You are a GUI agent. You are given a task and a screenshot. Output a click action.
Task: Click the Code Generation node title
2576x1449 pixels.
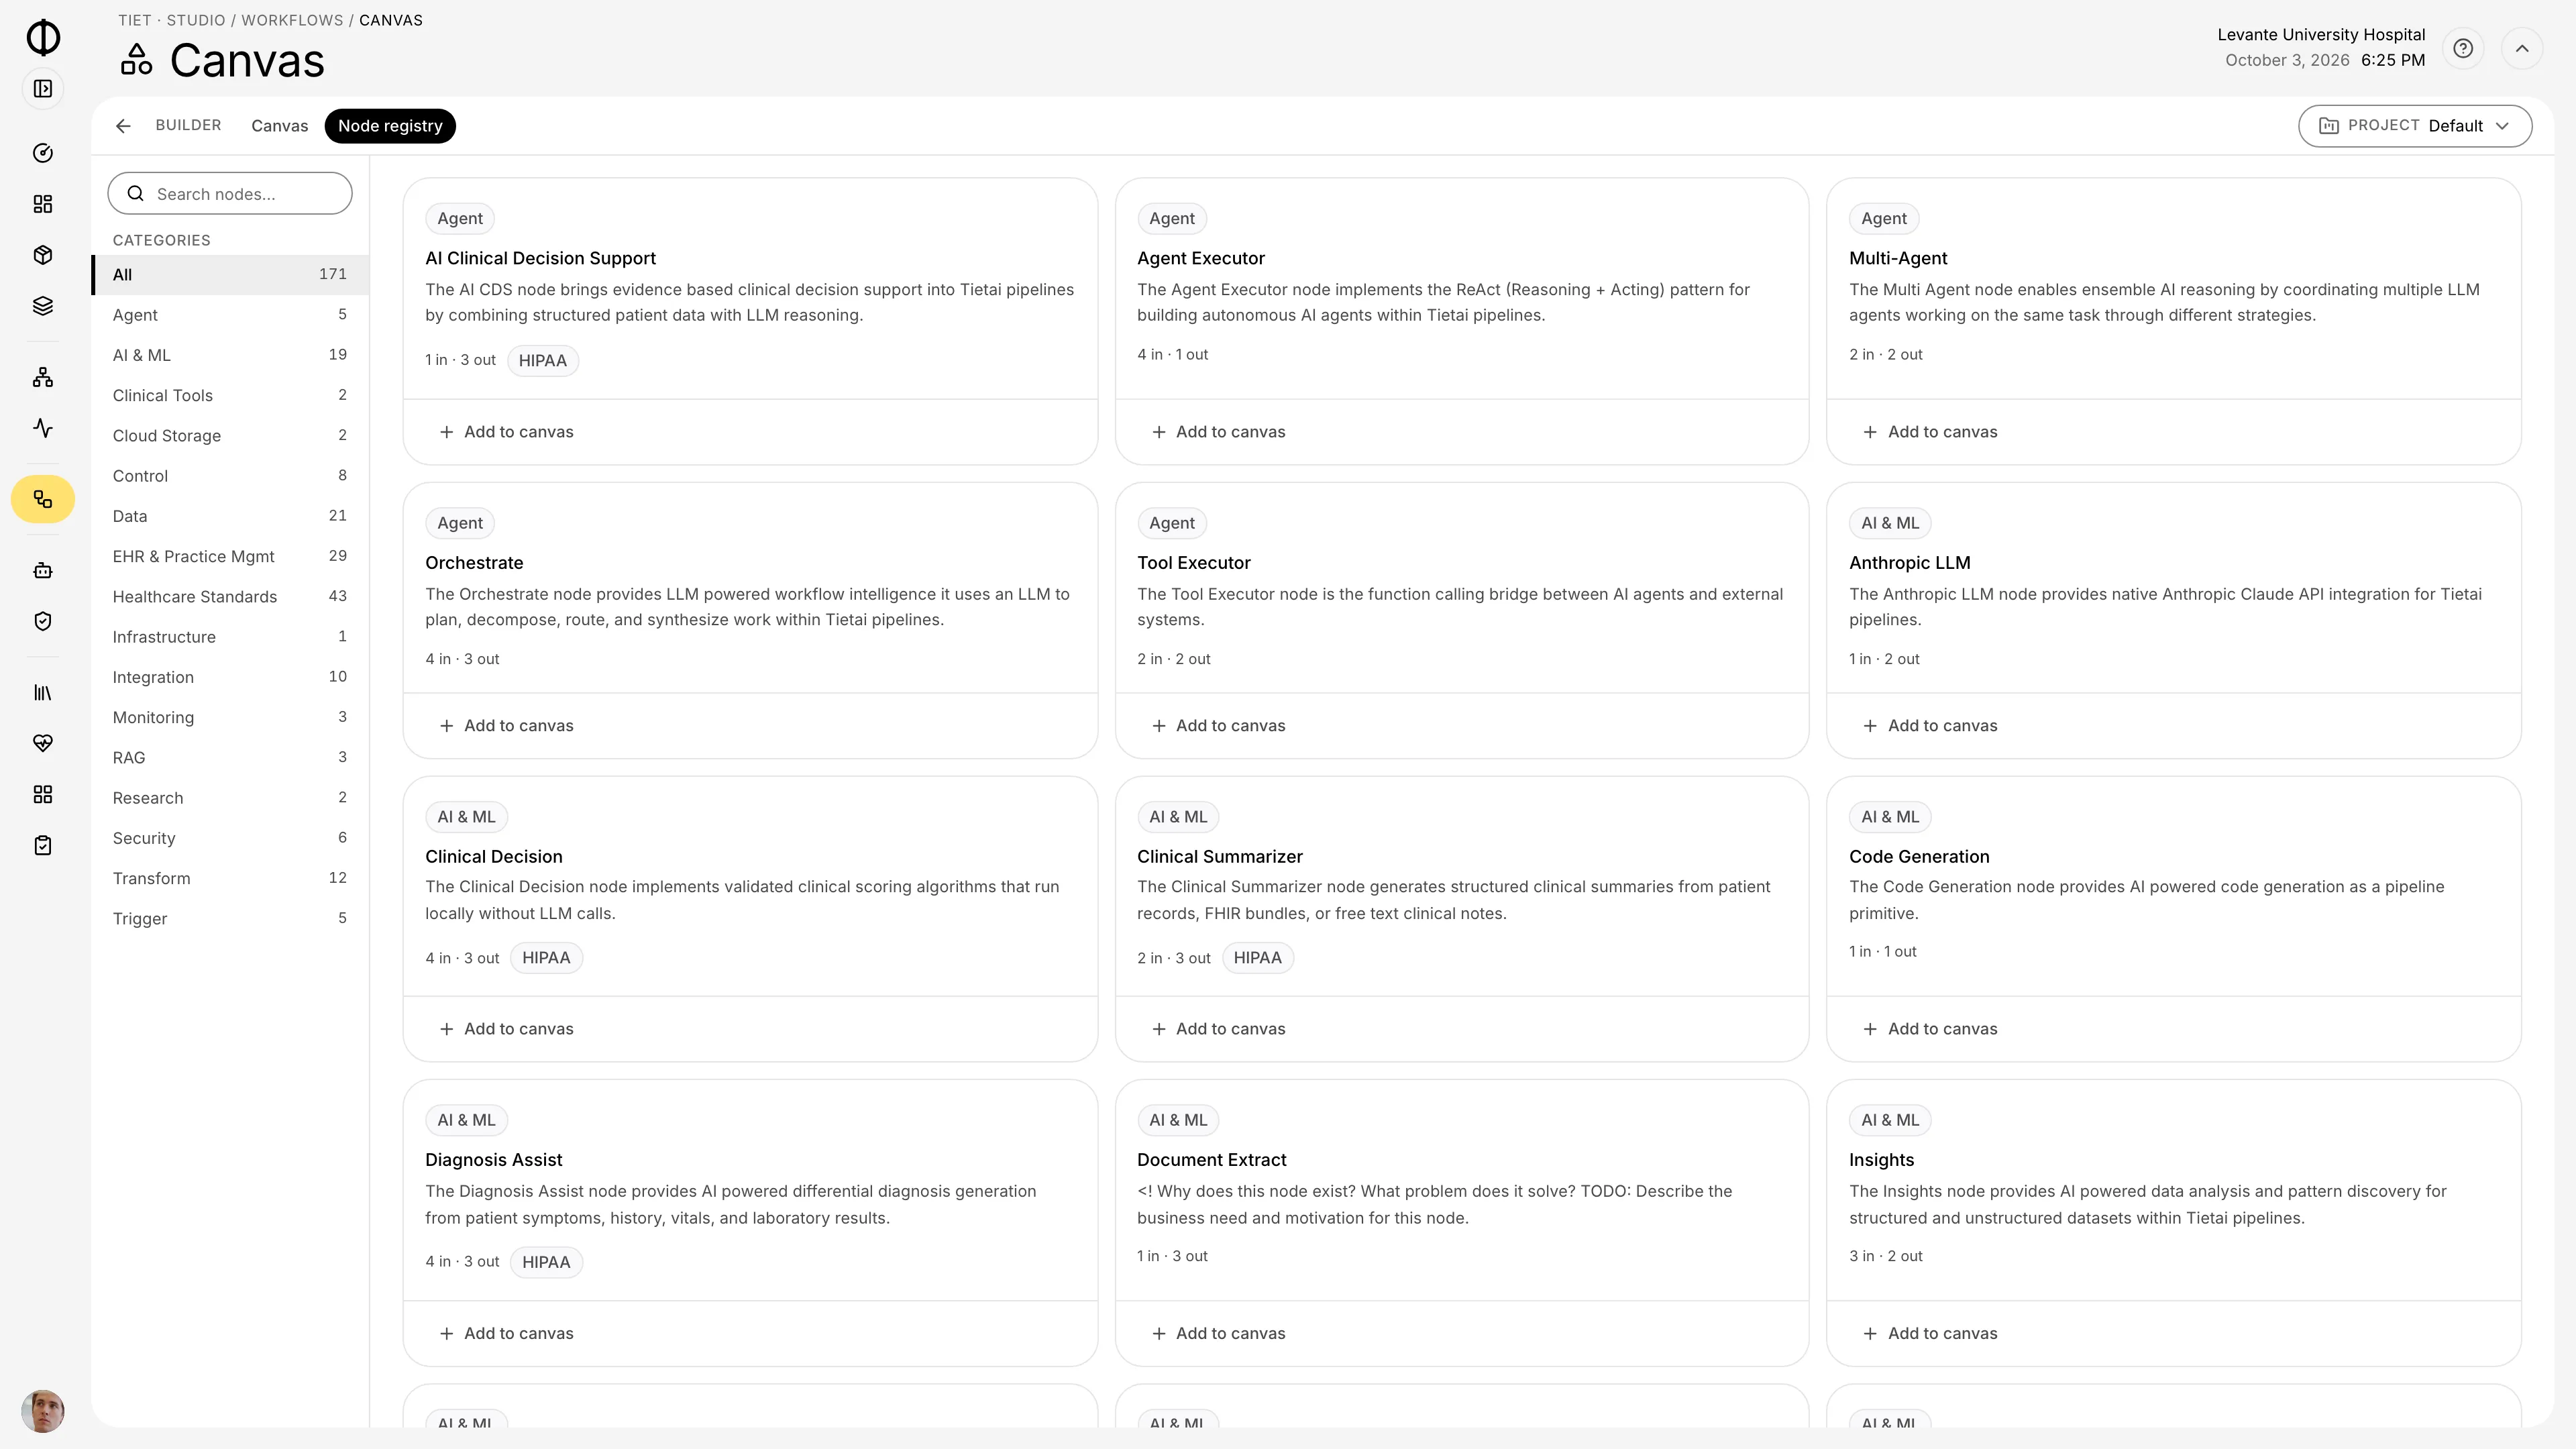click(x=1919, y=857)
